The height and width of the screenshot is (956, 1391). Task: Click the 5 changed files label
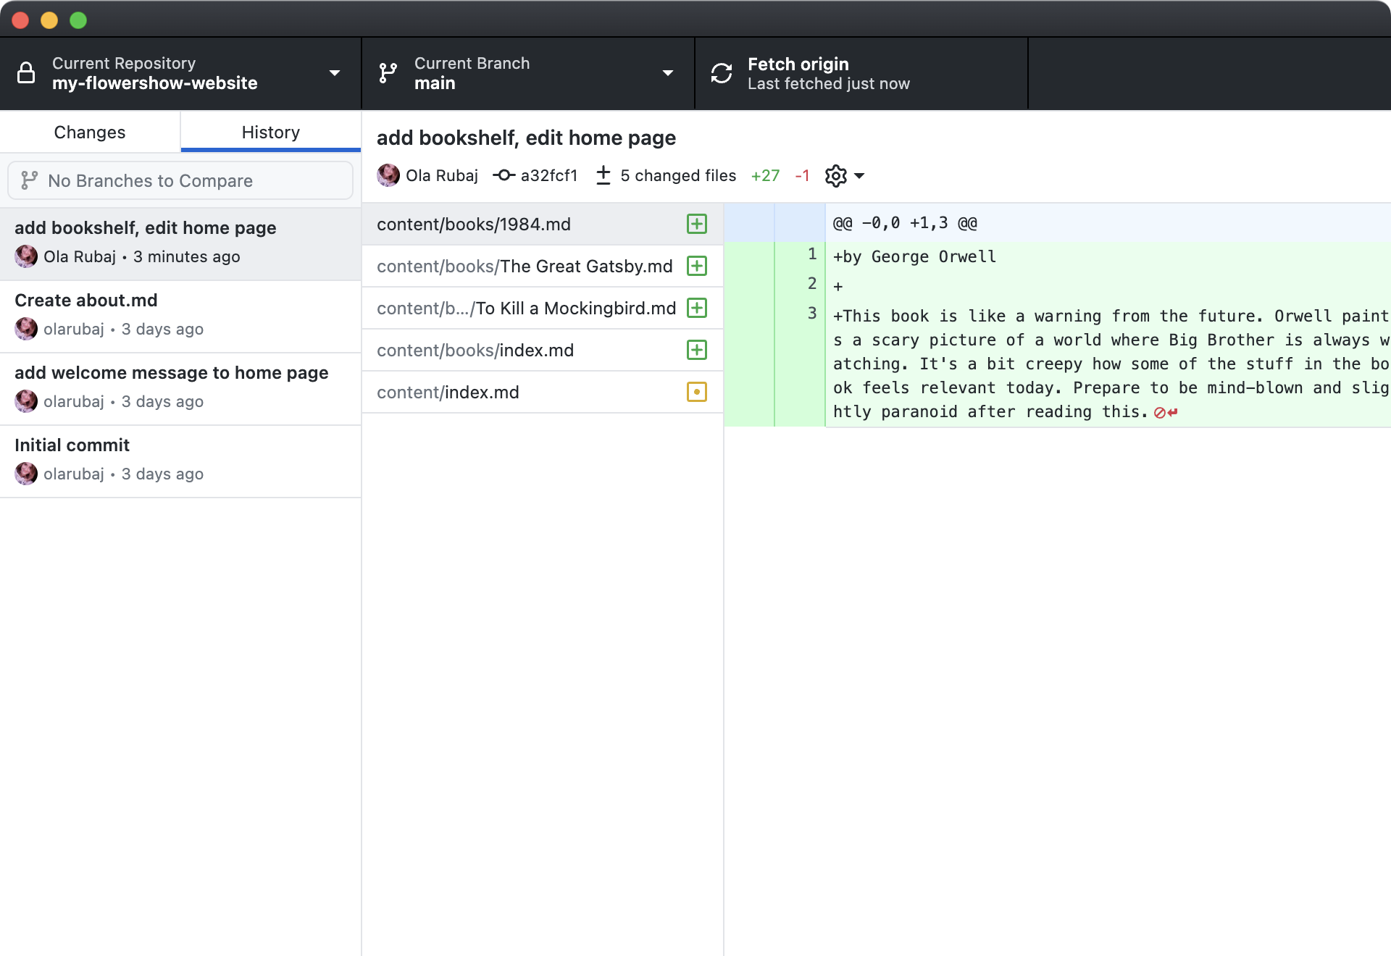tap(677, 175)
